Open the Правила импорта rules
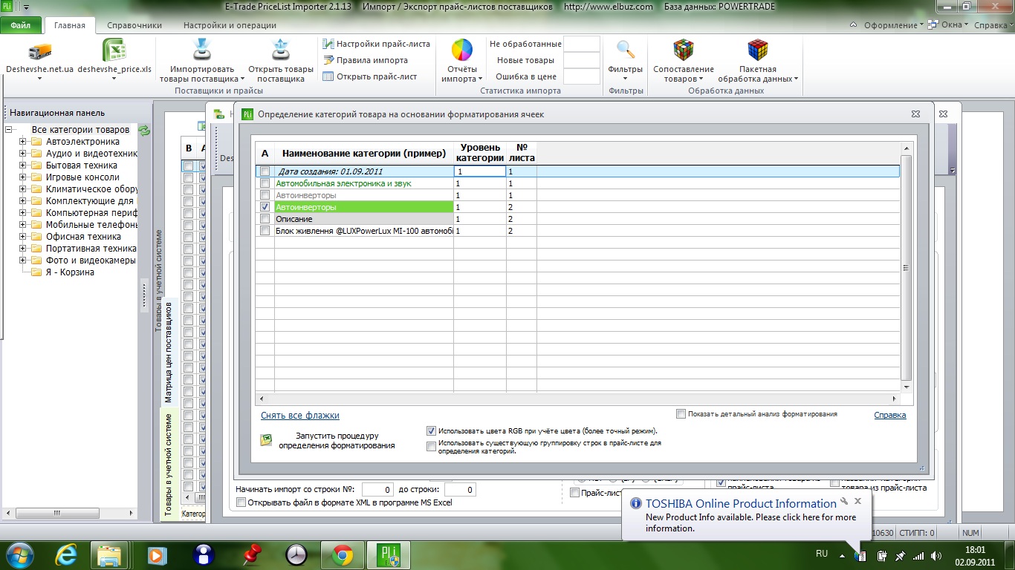Screen dimensions: 1015x570 [x=366, y=60]
